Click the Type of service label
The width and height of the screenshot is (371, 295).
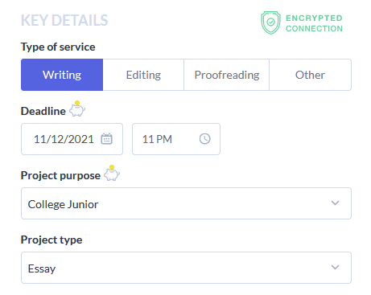pos(58,47)
